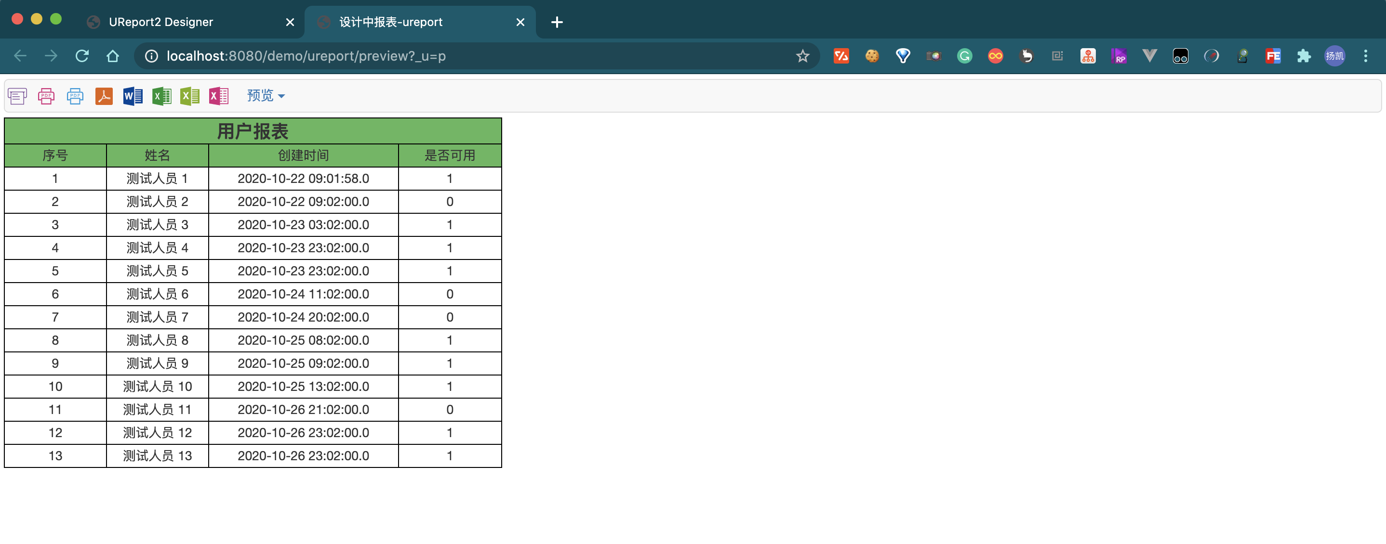Click the red sitemap extension icon
1386x544 pixels.
1088,56
